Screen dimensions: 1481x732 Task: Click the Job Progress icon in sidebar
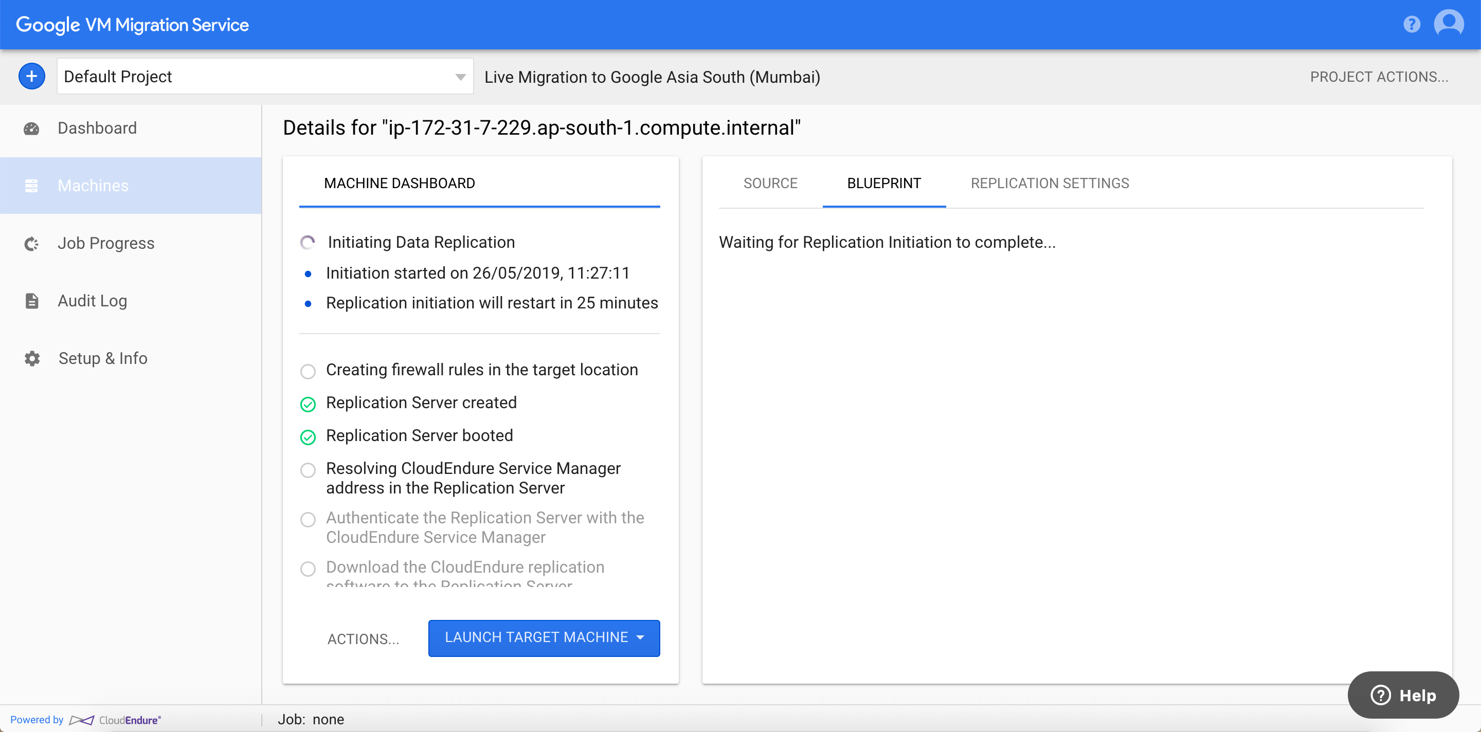tap(31, 244)
